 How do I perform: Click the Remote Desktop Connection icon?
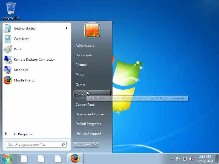8,60
